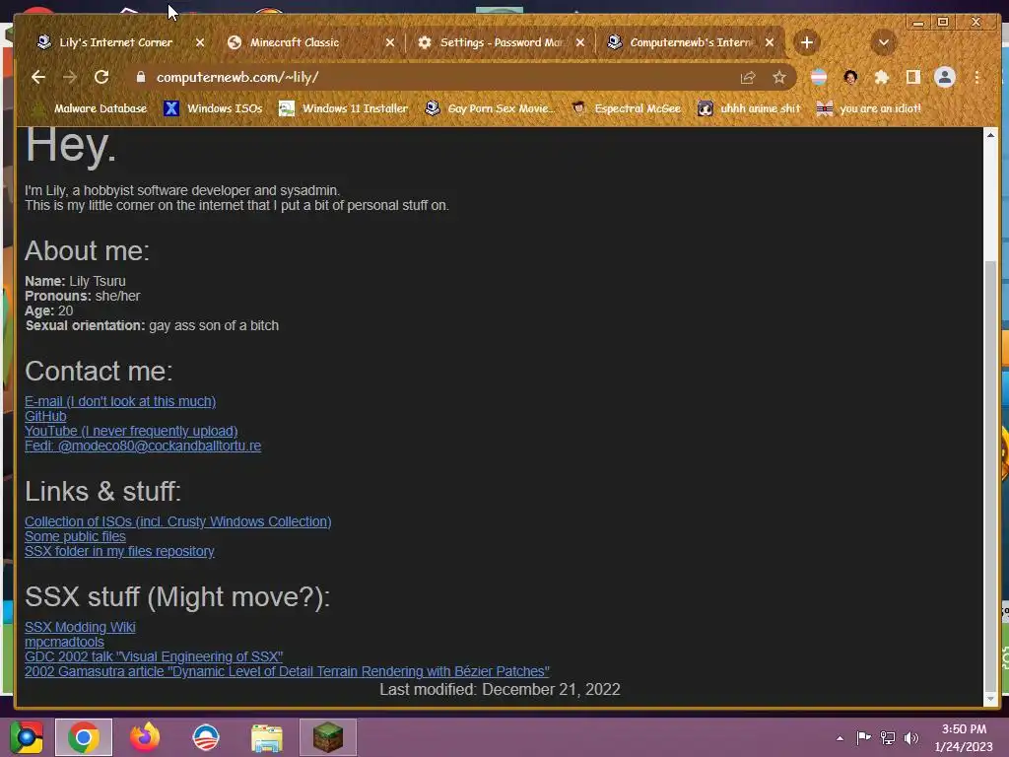Open the network tray icon
Screen dimensions: 1009x757
coord(888,737)
